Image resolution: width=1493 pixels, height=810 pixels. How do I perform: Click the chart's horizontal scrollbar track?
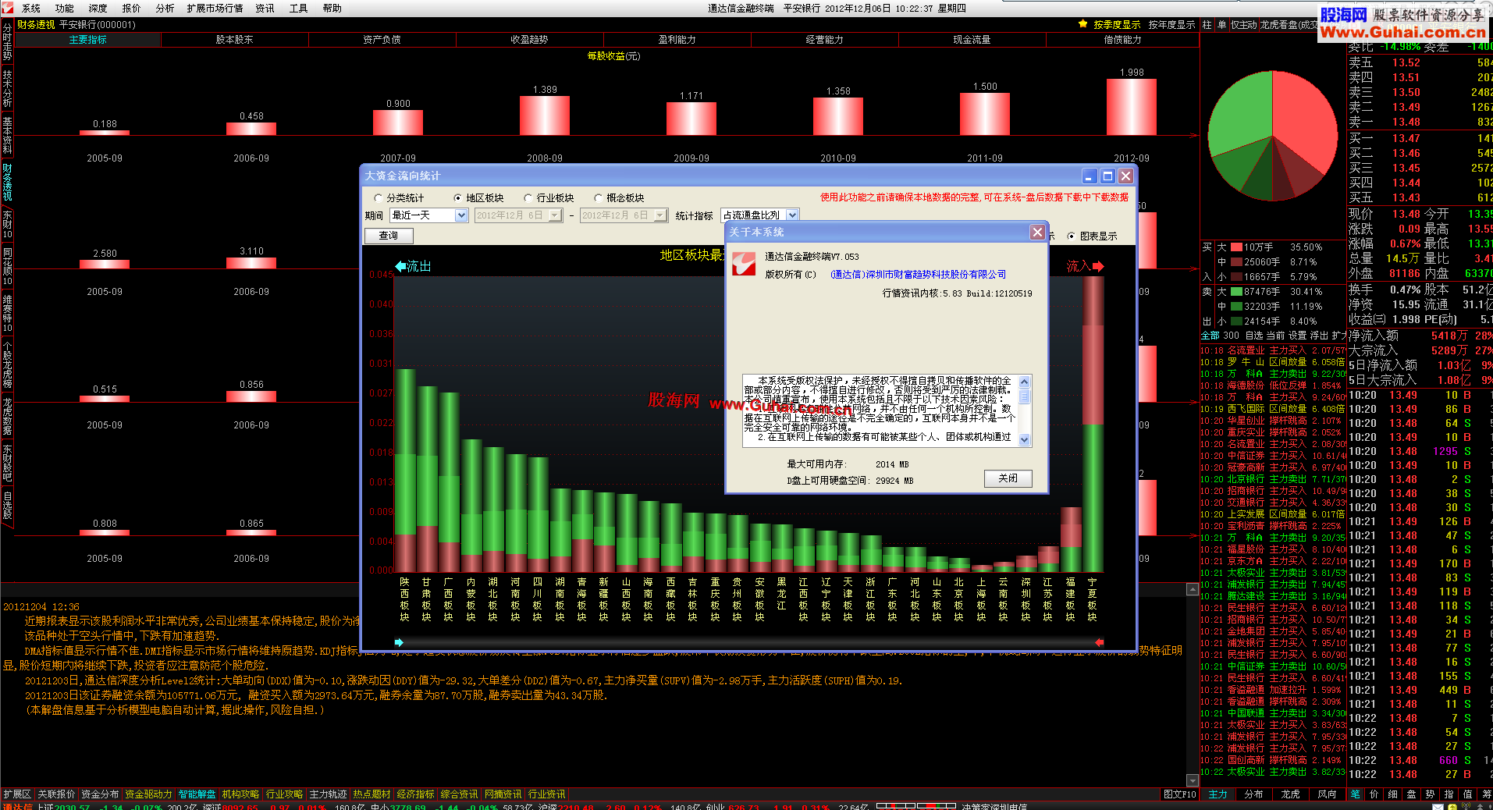click(748, 642)
